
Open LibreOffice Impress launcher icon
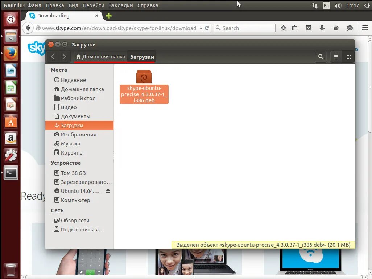coord(11,105)
